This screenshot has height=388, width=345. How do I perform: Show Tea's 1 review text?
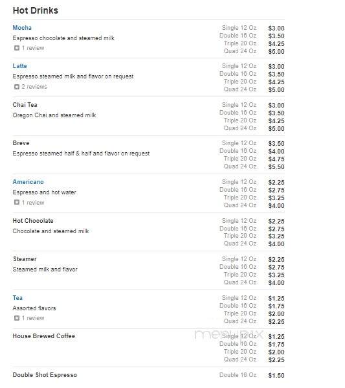coord(33,318)
